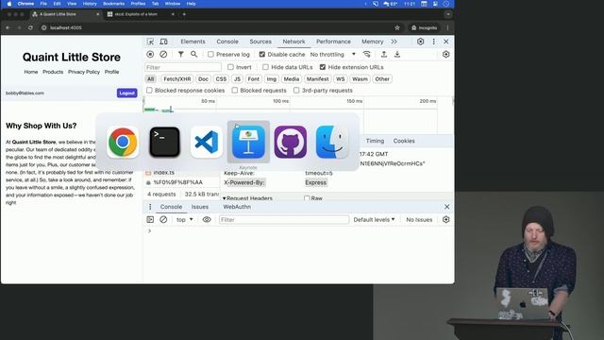Open the drawer three-dot menu beside Console

[150, 207]
